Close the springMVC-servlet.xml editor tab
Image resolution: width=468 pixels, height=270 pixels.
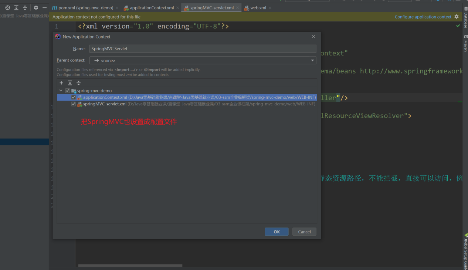(237, 8)
